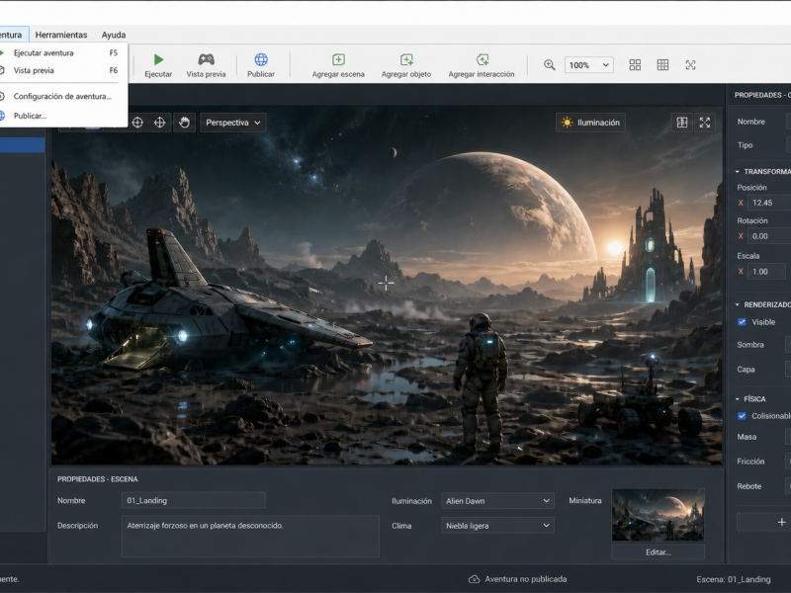Image resolution: width=791 pixels, height=593 pixels.
Task: Switch to the table grid view icon
Action: point(662,64)
